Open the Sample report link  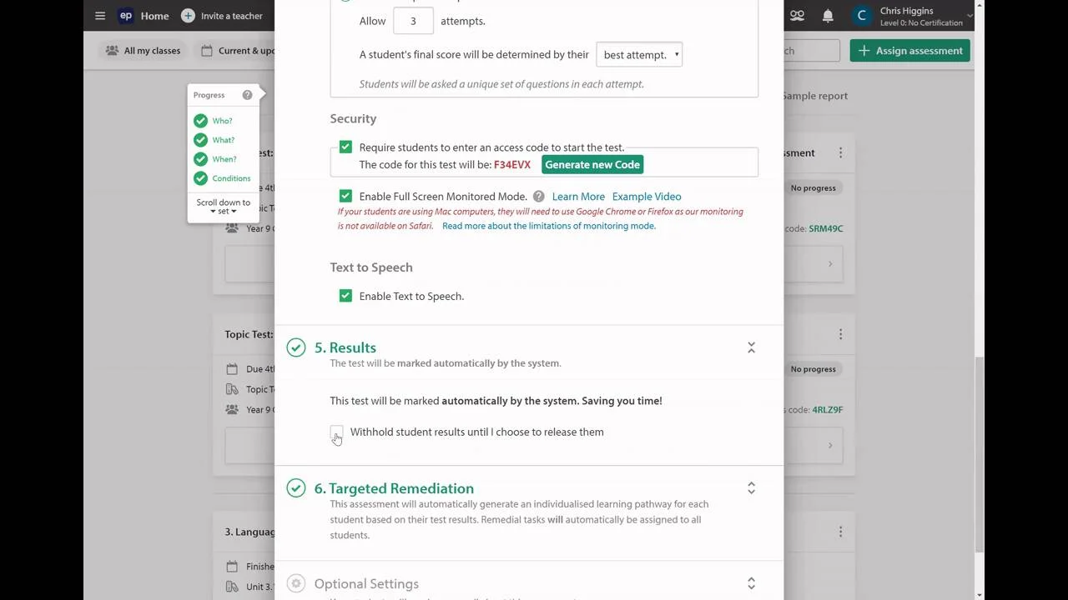pos(815,96)
